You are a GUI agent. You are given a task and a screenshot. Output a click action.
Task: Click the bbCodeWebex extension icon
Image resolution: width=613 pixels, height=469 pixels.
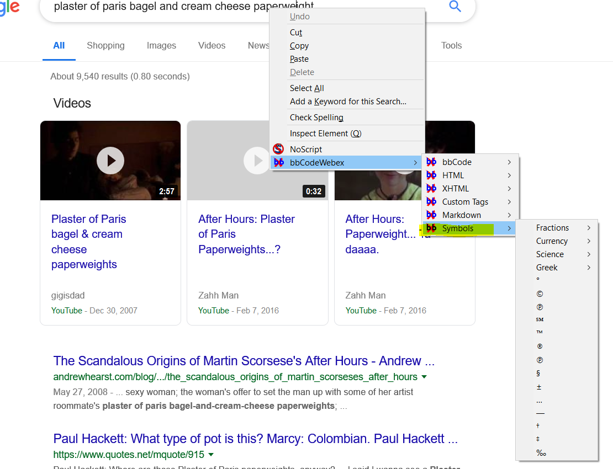click(279, 162)
